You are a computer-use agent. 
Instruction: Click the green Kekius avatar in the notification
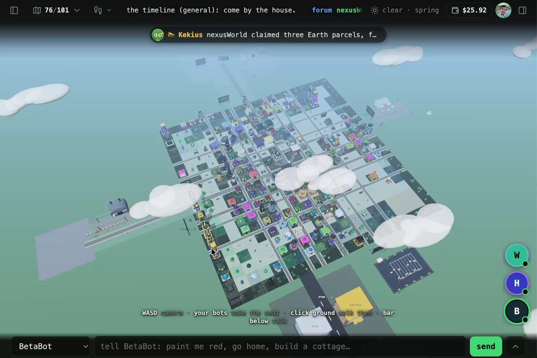pyautogui.click(x=158, y=35)
